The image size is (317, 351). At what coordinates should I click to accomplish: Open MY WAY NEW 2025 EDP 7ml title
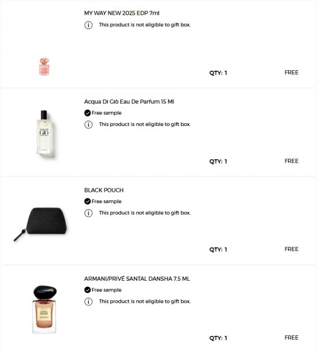[121, 13]
